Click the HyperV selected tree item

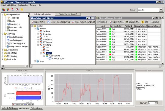[49, 53]
